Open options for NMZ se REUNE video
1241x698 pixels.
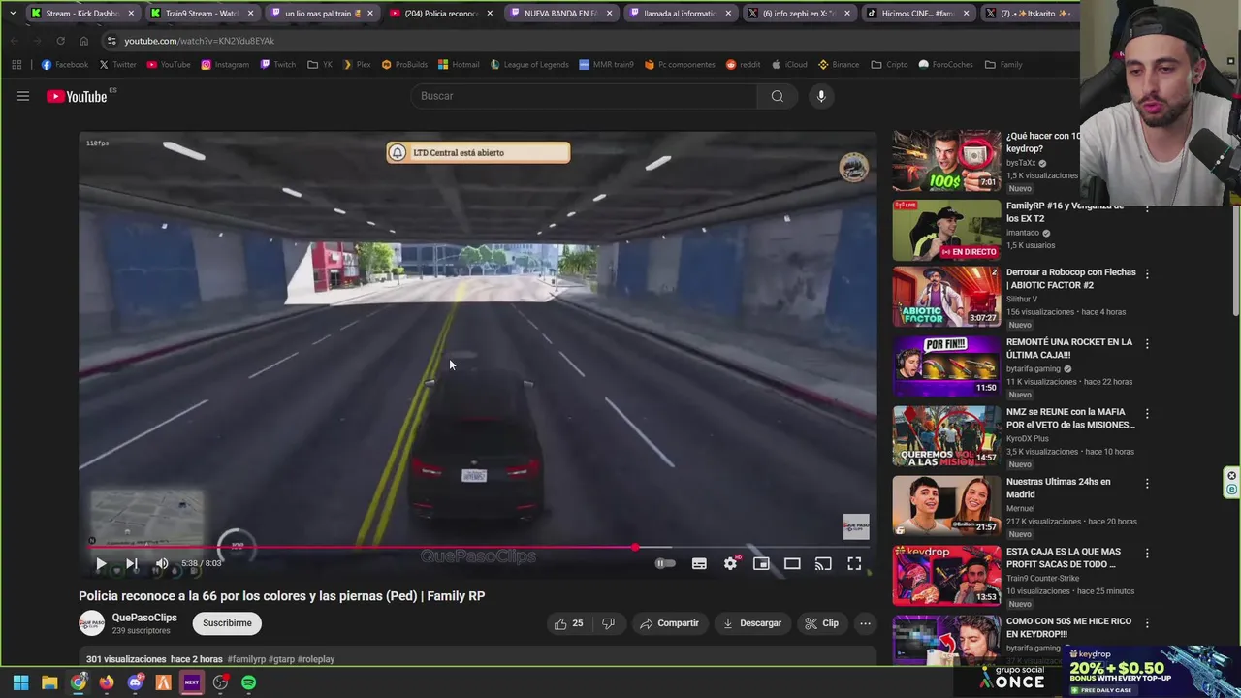(x=1147, y=414)
